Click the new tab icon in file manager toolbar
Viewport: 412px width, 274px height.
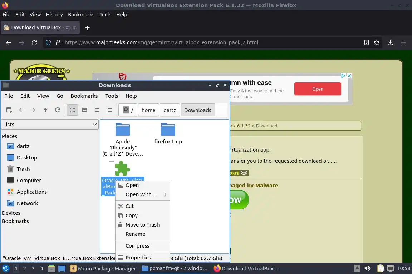click(x=9, y=110)
